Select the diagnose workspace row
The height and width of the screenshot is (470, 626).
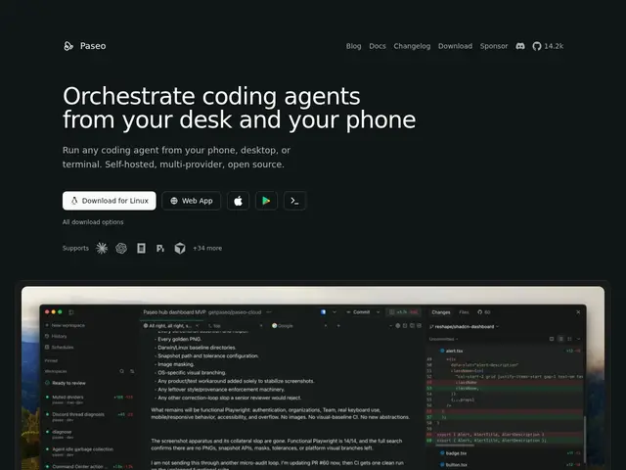pos(89,434)
